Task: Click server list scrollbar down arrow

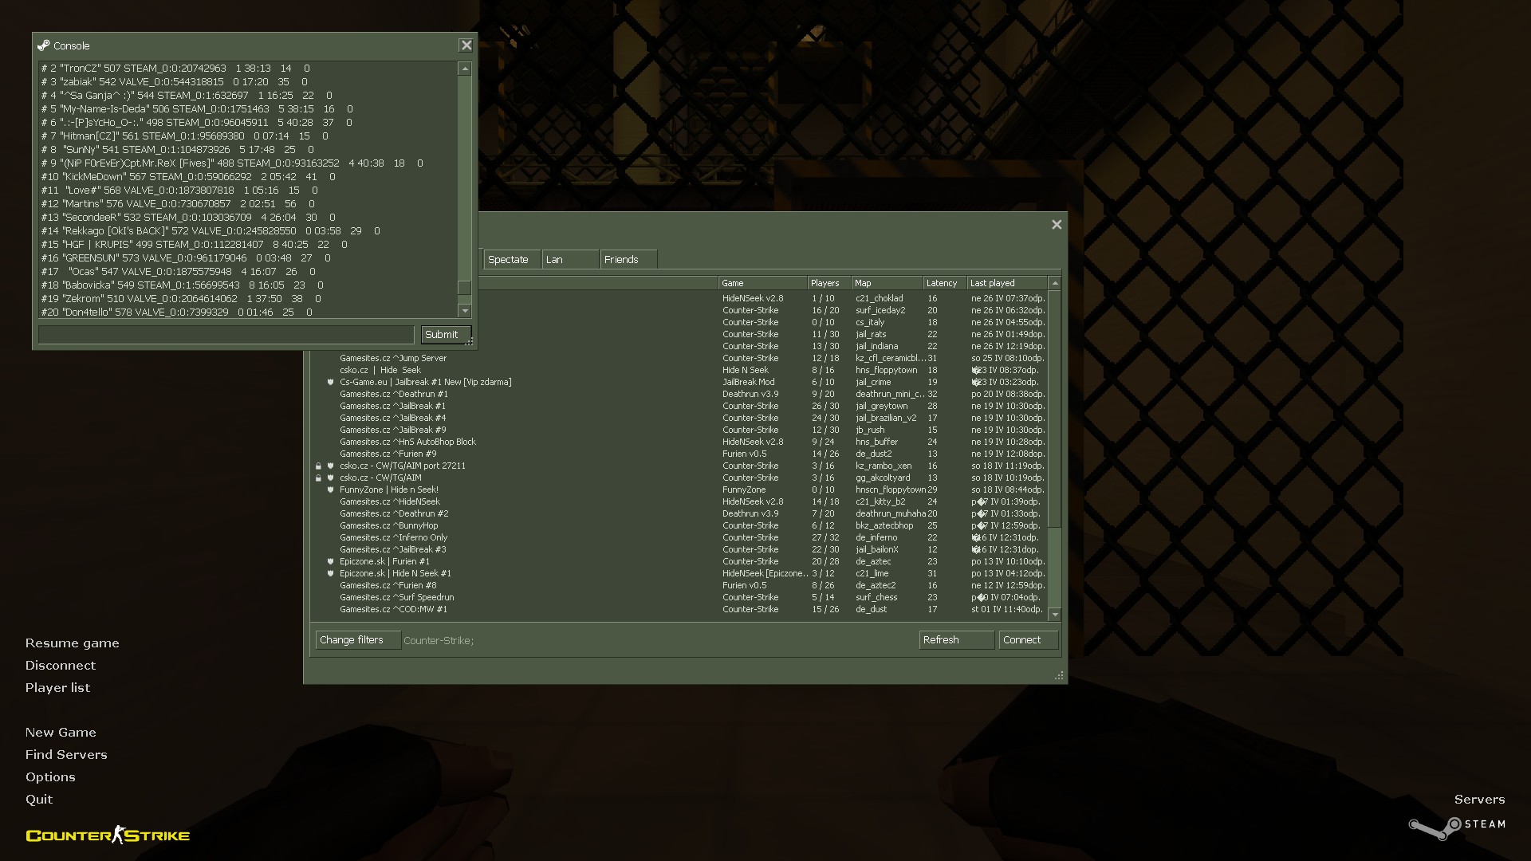Action: 1055,615
